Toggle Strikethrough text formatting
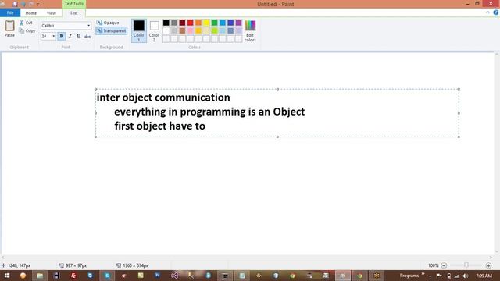 pyautogui.click(x=87, y=36)
